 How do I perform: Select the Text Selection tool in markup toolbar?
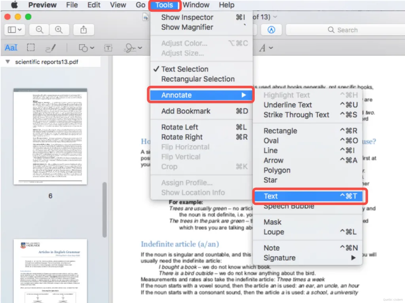coord(11,47)
